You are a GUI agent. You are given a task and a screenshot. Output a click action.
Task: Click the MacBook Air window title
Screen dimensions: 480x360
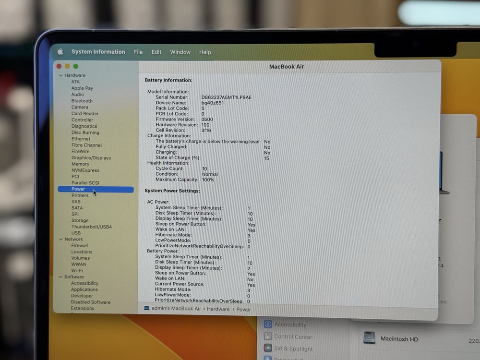pyautogui.click(x=287, y=66)
